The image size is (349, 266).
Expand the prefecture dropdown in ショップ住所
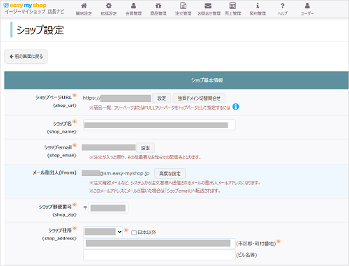point(103,232)
